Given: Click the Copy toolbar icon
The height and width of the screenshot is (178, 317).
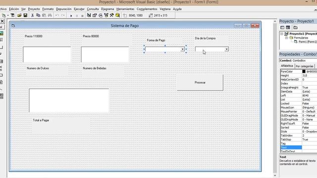Looking at the screenshot, I should click(38, 15).
